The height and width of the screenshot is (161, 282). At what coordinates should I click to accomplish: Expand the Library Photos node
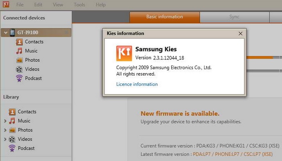pos(5,130)
